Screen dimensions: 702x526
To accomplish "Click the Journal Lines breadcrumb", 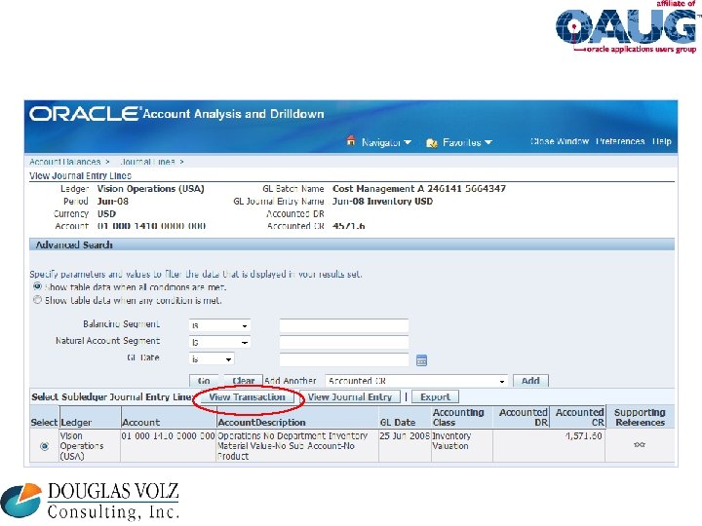I will (147, 162).
